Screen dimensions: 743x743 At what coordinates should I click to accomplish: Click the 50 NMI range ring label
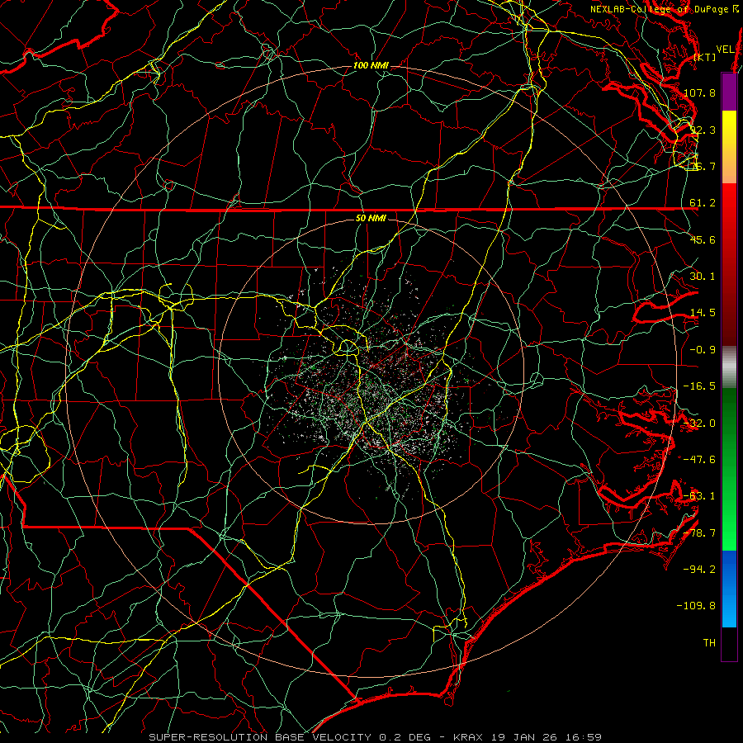[x=371, y=219]
